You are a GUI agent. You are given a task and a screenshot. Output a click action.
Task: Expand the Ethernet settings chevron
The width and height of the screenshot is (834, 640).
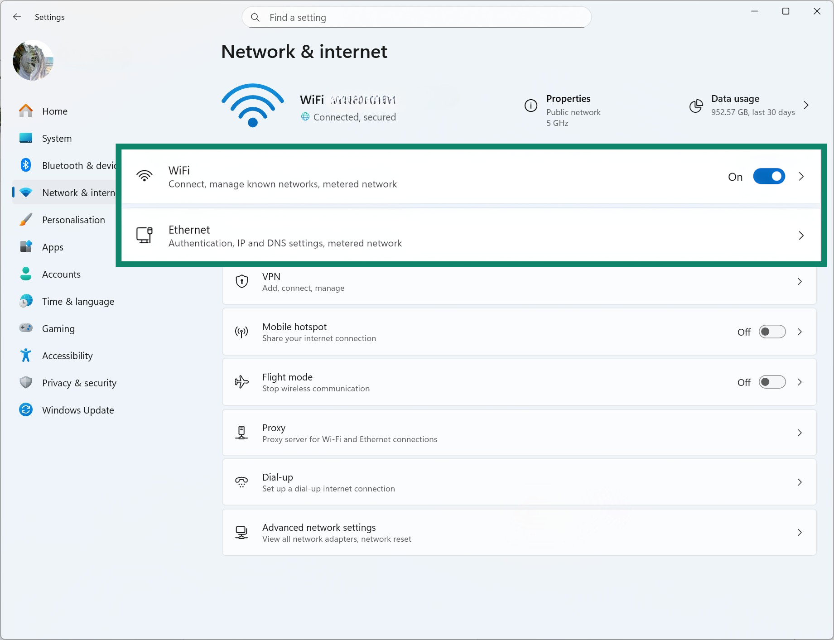pyautogui.click(x=801, y=236)
